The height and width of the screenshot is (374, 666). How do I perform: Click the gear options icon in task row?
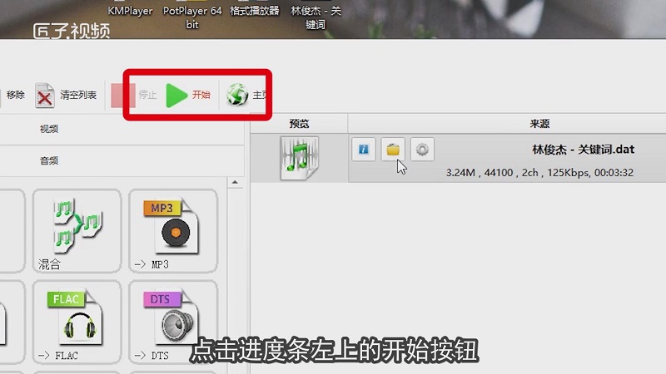tap(423, 150)
